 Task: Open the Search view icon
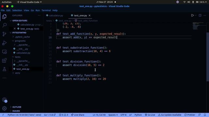pos(4,25)
